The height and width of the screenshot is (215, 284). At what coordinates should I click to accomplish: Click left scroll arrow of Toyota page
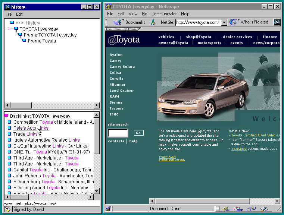[152, 201]
